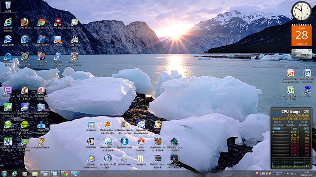The height and width of the screenshot is (177, 316).
Task: Open Windows Explorer folder on taskbar
Action: point(35,174)
